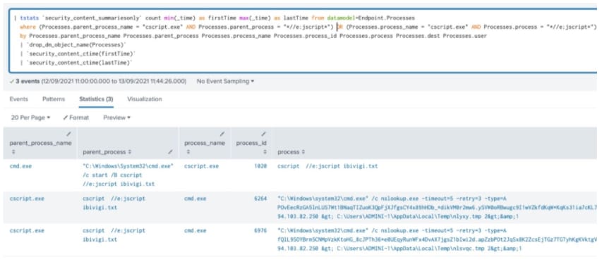The width and height of the screenshot is (602, 262).
Task: Open the Preview dropdown
Action: coord(116,118)
